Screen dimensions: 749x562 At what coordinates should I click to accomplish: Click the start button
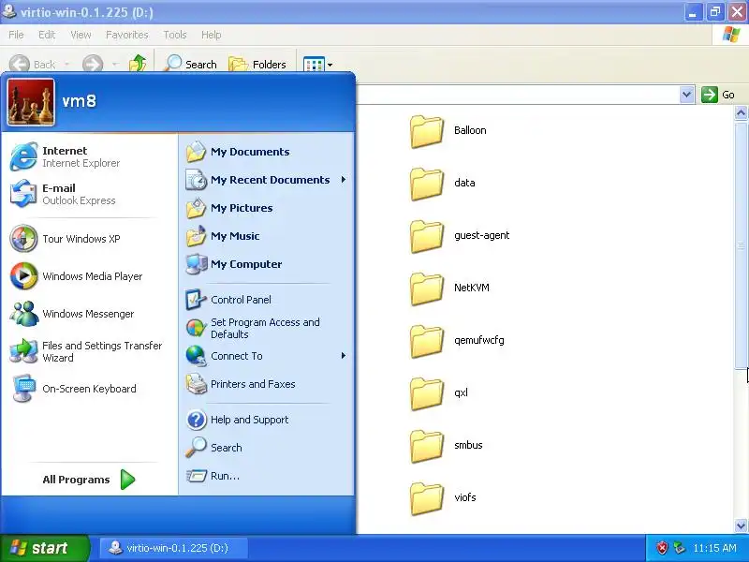(x=44, y=548)
